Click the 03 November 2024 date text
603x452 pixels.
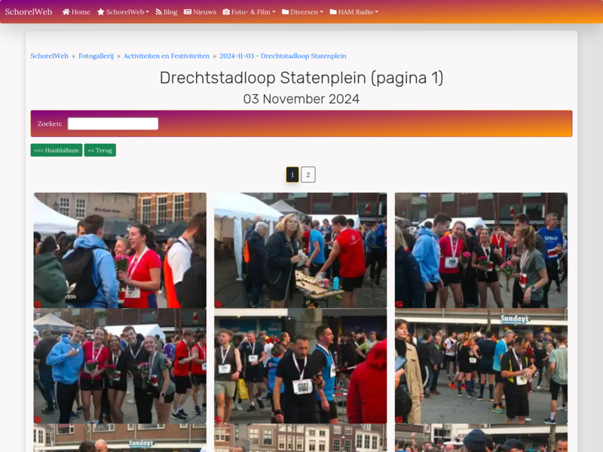tap(301, 99)
